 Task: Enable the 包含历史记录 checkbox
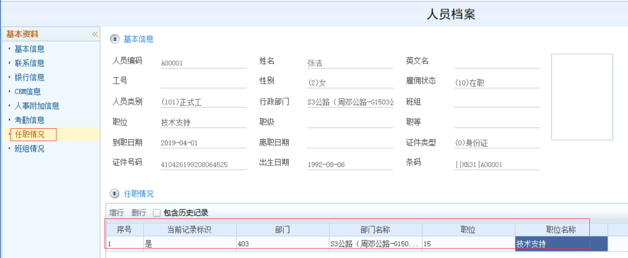[157, 213]
